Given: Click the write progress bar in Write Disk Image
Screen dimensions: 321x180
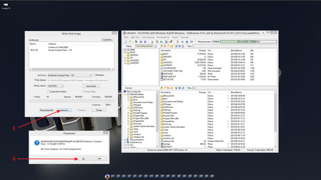Looking at the screenshot, I should tap(71, 101).
